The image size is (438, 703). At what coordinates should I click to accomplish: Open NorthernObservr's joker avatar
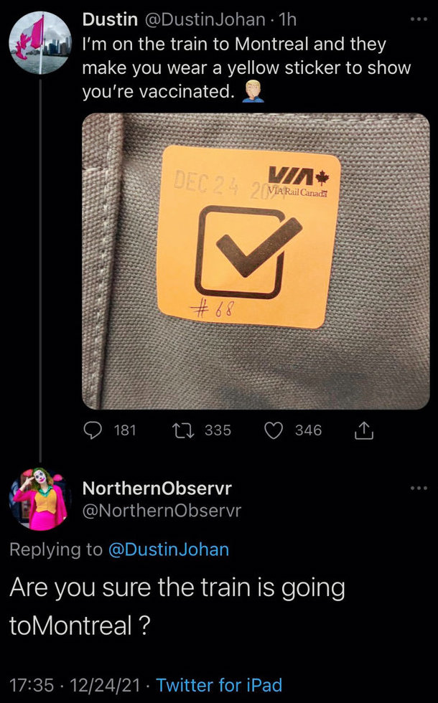coord(40,499)
